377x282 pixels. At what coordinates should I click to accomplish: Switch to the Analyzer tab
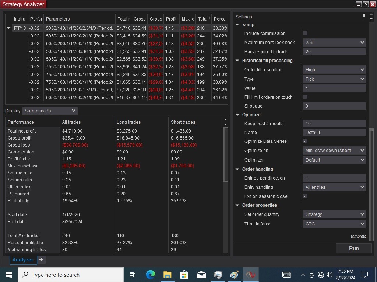click(23, 260)
